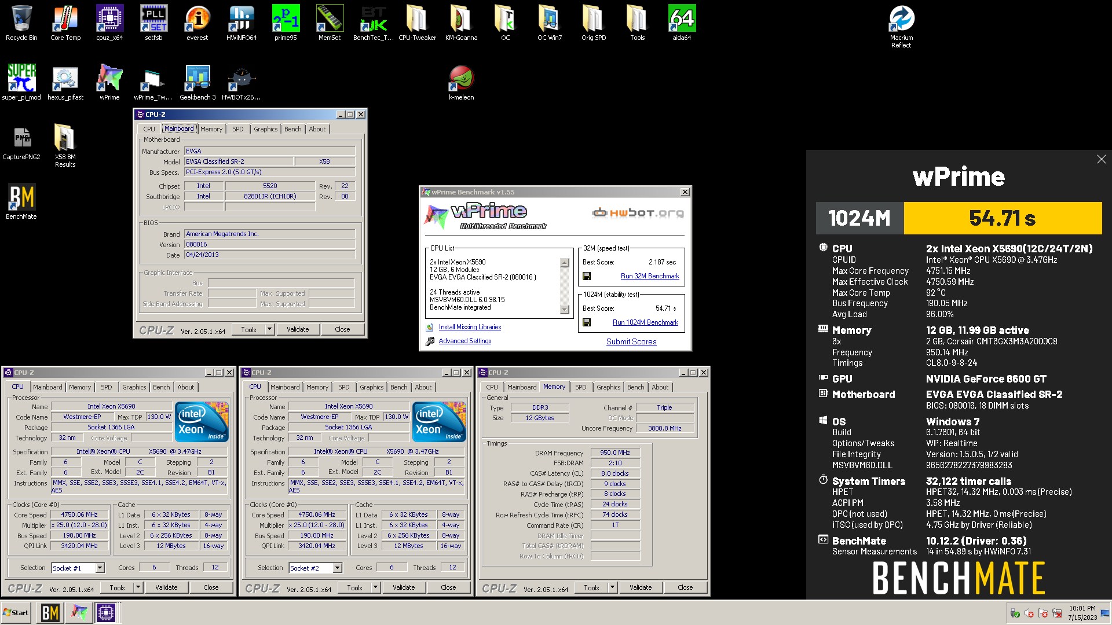Click the Start button on the taskbar

tap(16, 613)
